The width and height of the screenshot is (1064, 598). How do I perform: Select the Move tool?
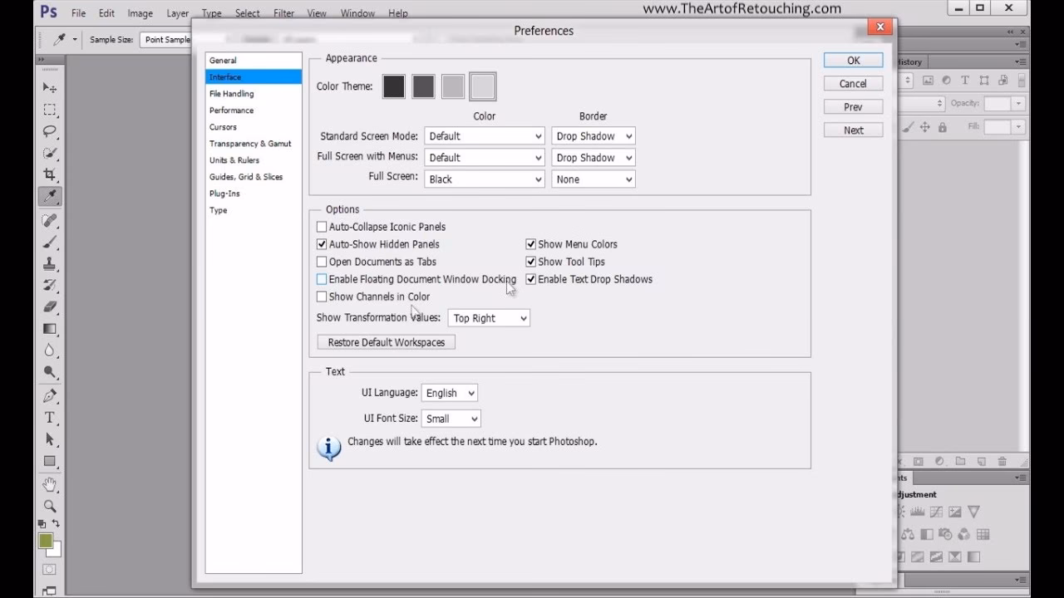[x=50, y=87]
